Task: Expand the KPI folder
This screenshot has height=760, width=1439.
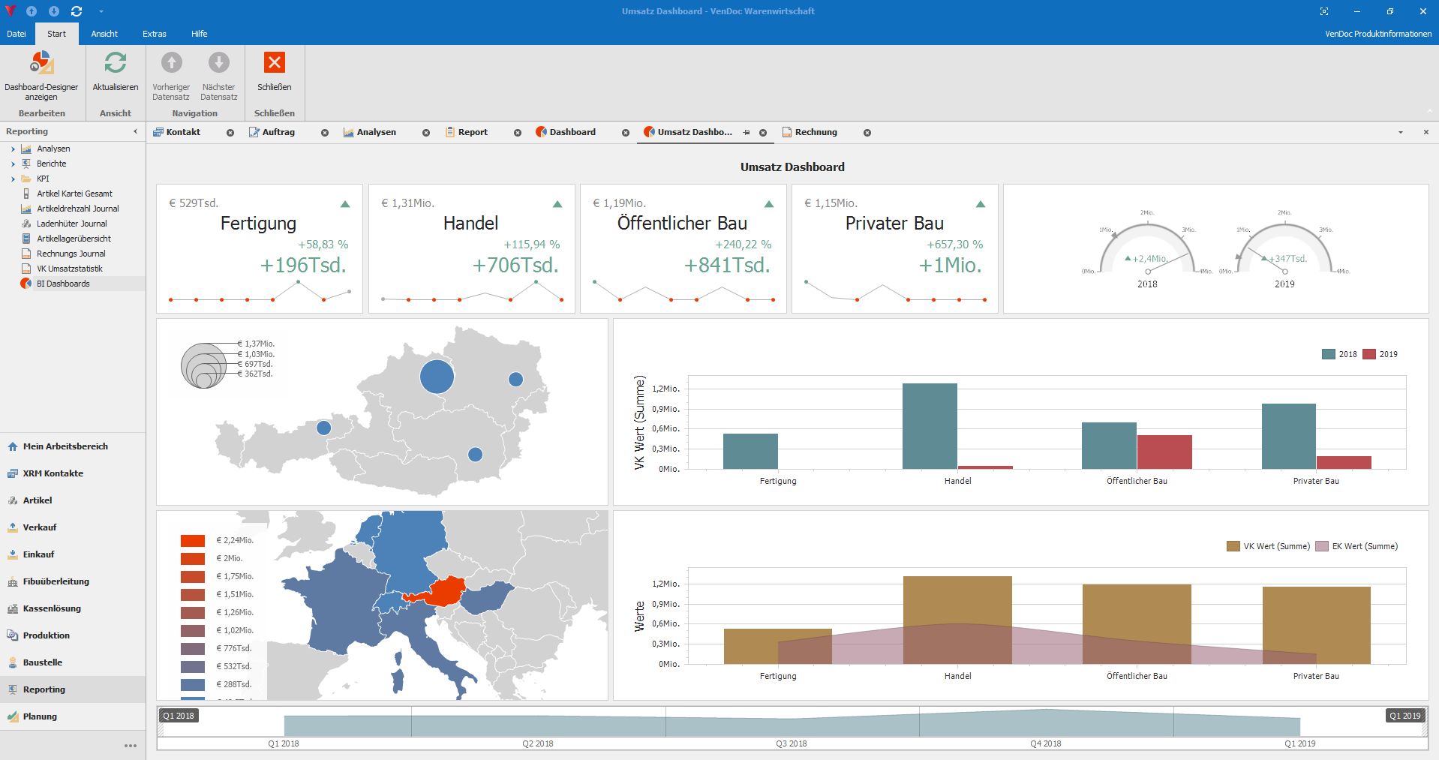Action: click(x=13, y=179)
